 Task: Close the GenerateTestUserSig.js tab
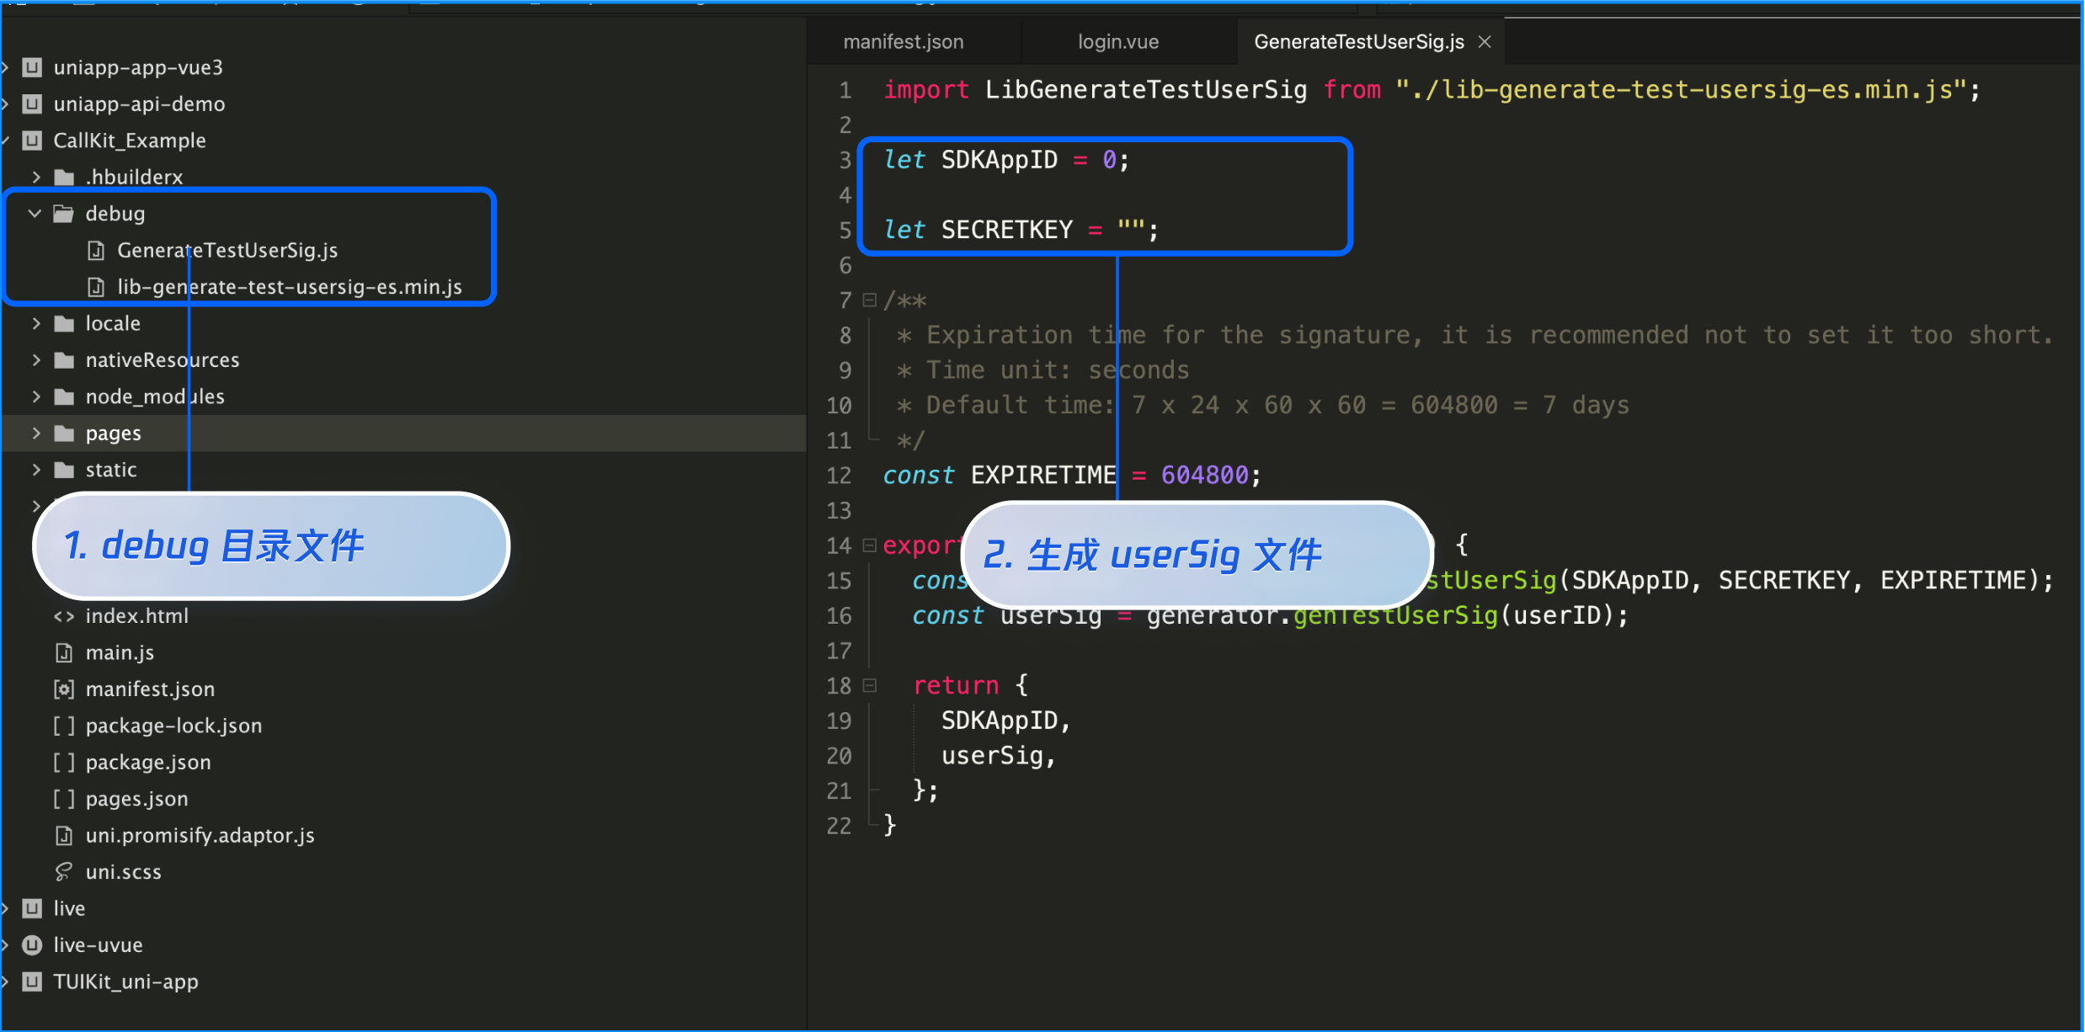coord(1485,42)
